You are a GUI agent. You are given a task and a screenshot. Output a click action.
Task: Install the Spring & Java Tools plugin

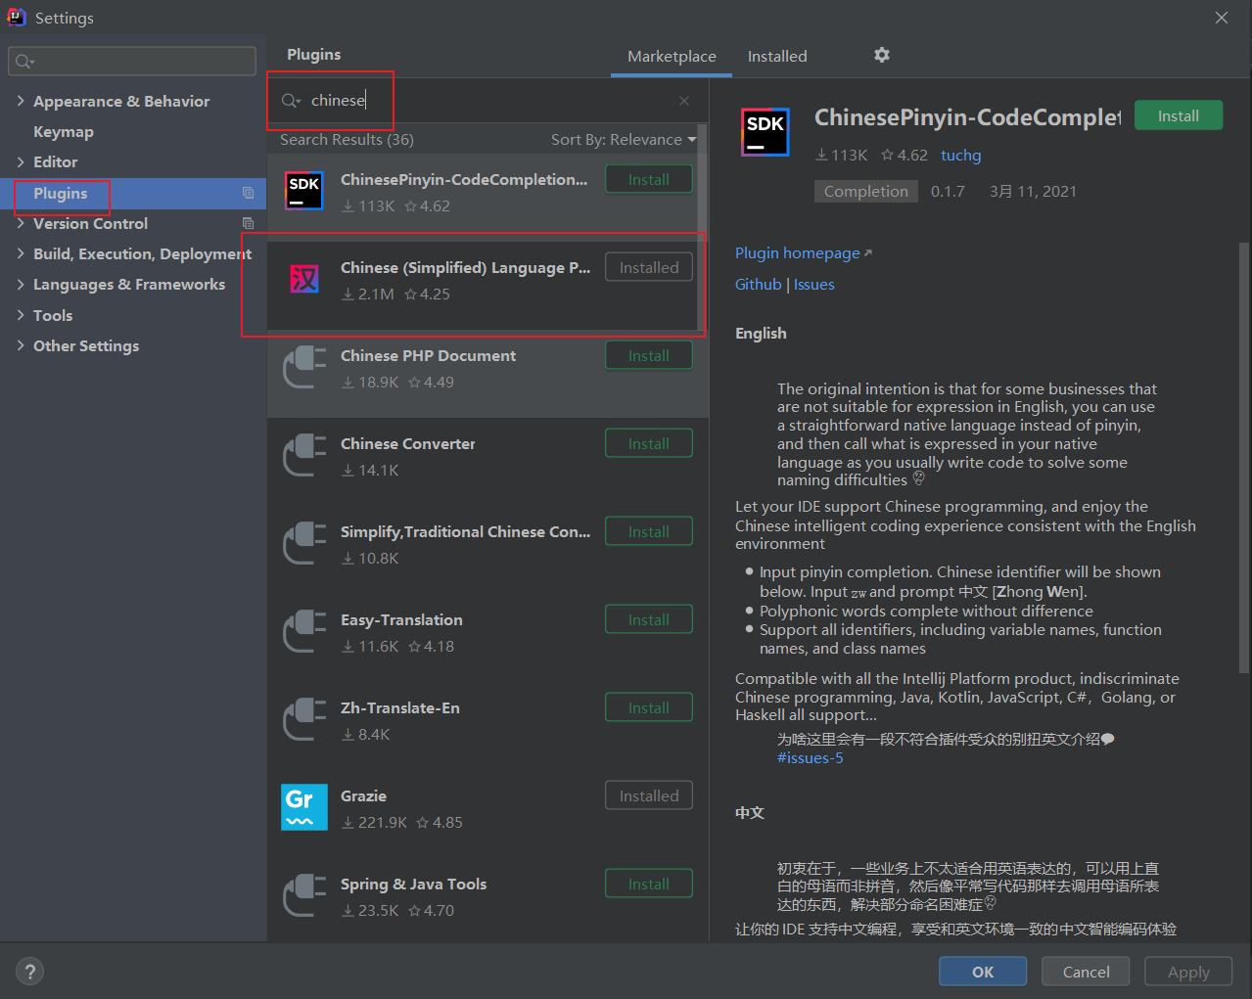click(x=649, y=884)
